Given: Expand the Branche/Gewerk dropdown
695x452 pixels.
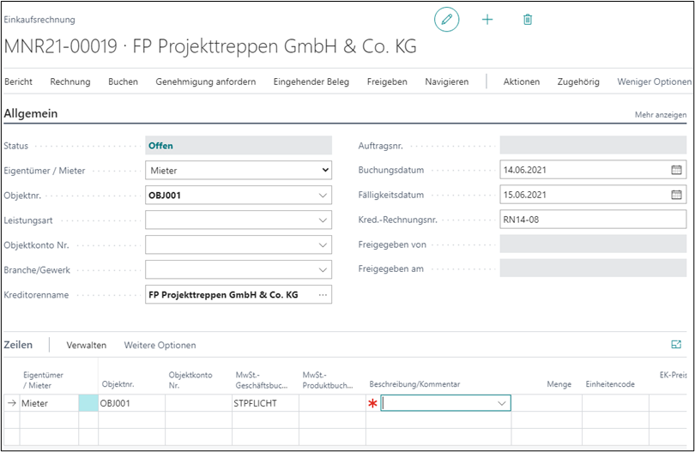Looking at the screenshot, I should 323,270.
